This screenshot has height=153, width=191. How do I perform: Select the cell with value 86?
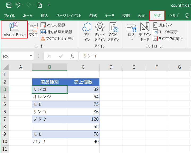point(83,112)
